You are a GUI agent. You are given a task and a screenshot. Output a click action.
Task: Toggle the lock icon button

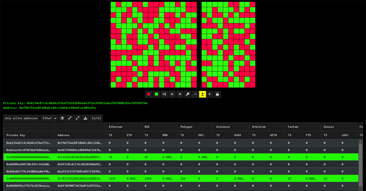point(217,94)
